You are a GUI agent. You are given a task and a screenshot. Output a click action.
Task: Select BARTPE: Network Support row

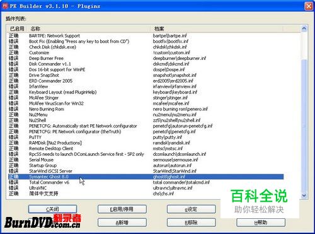click(x=146, y=36)
